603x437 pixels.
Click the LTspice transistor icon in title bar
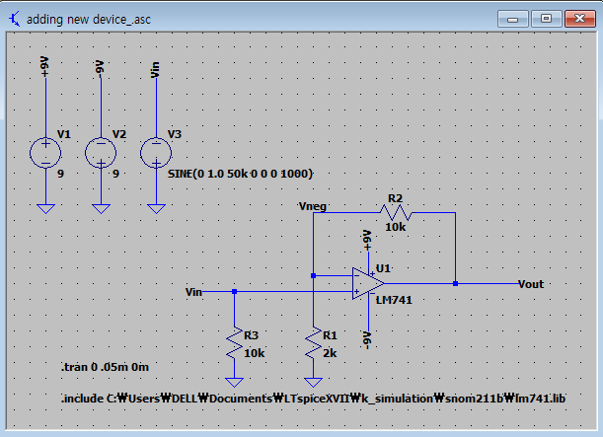coord(14,19)
